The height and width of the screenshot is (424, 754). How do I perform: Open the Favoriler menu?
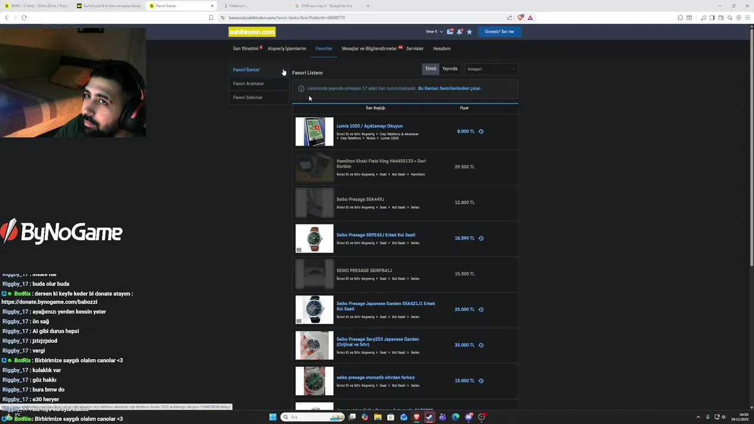[x=324, y=48]
